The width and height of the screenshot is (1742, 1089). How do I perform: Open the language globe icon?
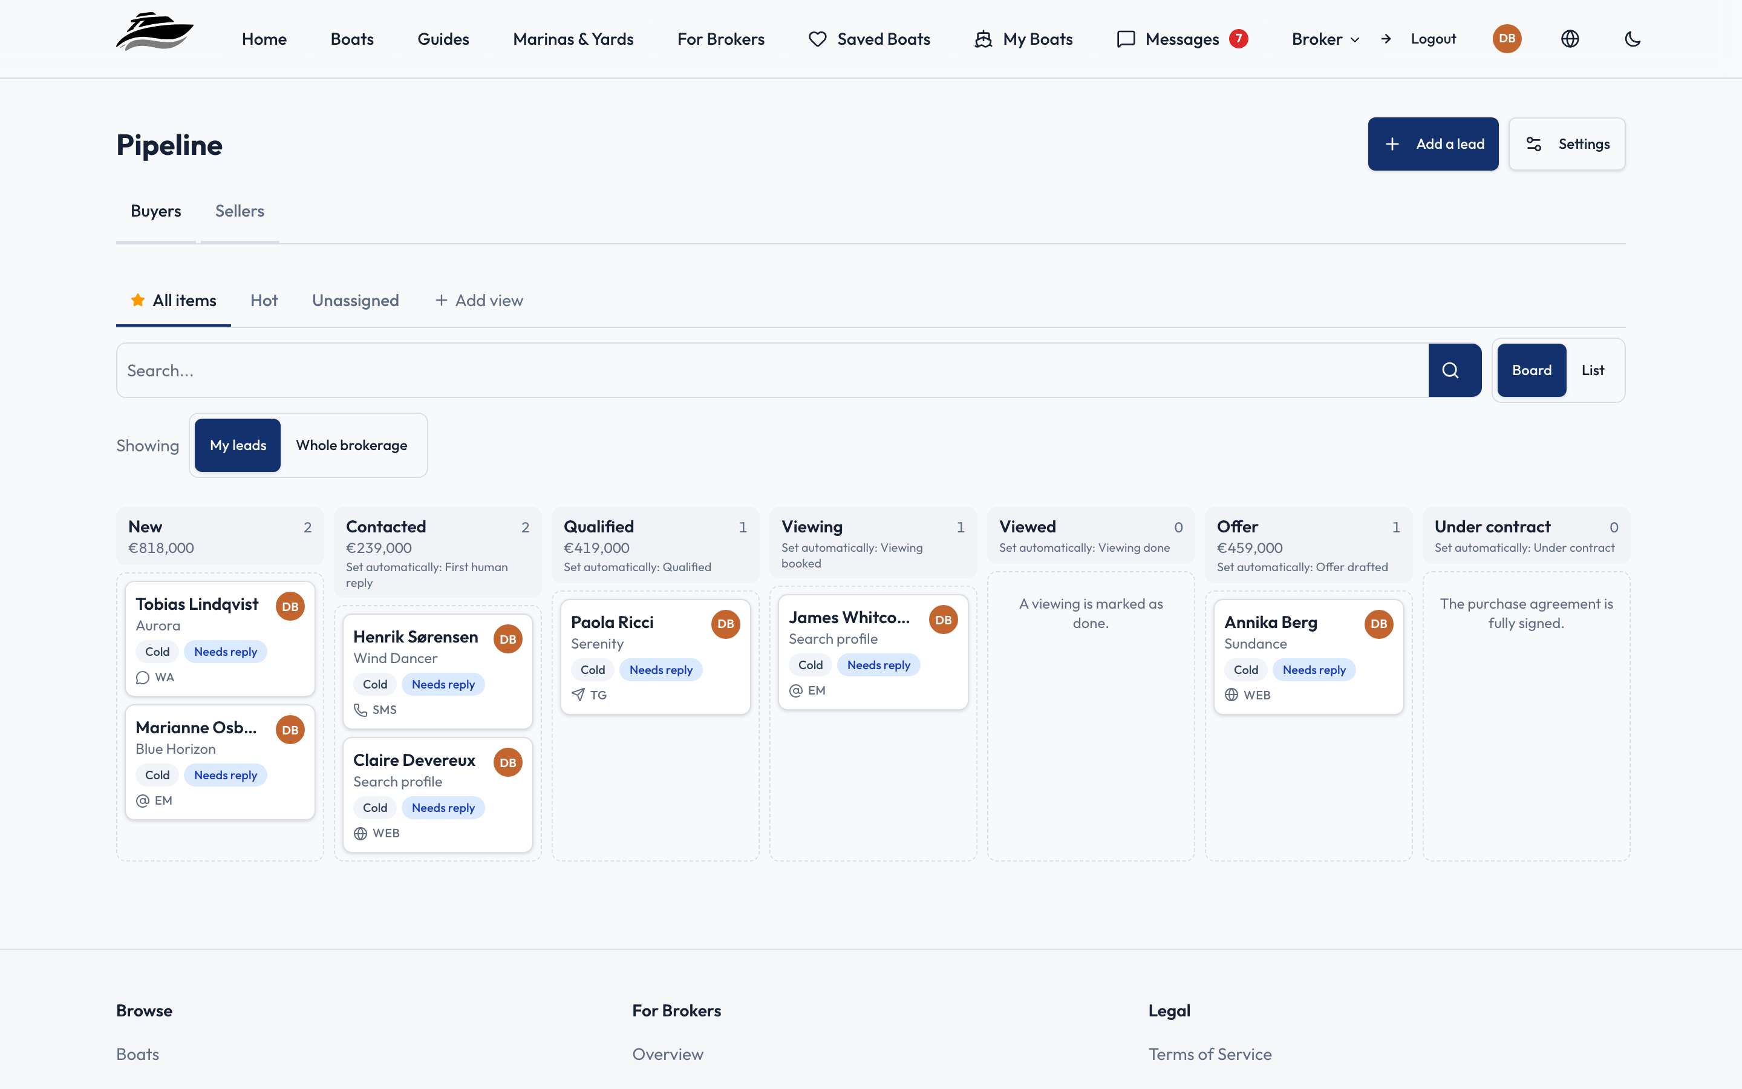coord(1570,39)
